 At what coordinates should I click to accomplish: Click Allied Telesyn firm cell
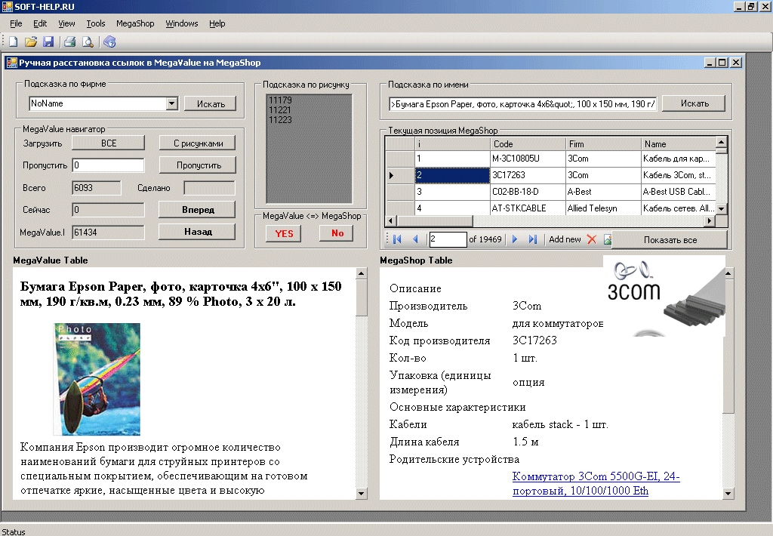pyautogui.click(x=603, y=208)
